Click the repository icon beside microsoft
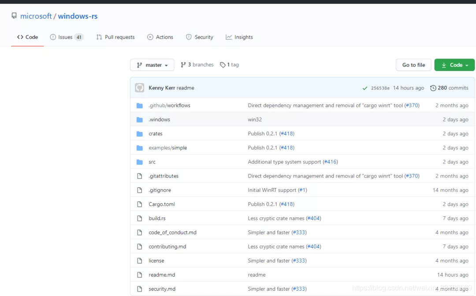 pyautogui.click(x=14, y=16)
